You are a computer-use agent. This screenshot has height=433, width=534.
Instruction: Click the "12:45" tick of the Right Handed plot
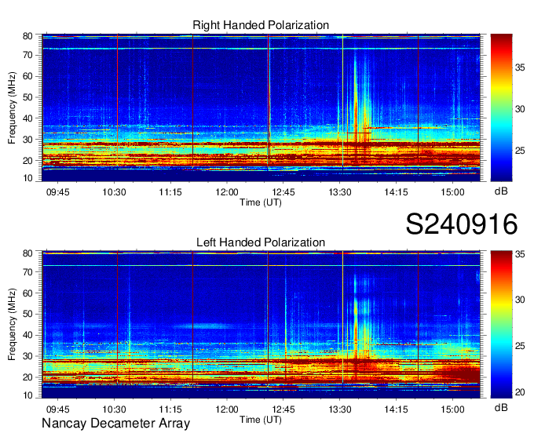point(283,192)
